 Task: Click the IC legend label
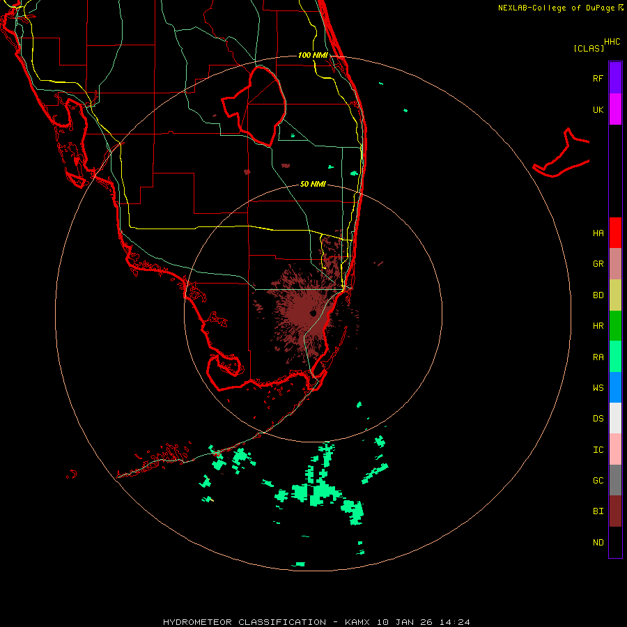(598, 450)
